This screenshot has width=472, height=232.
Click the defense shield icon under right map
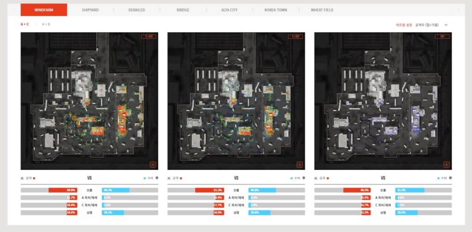[450, 178]
